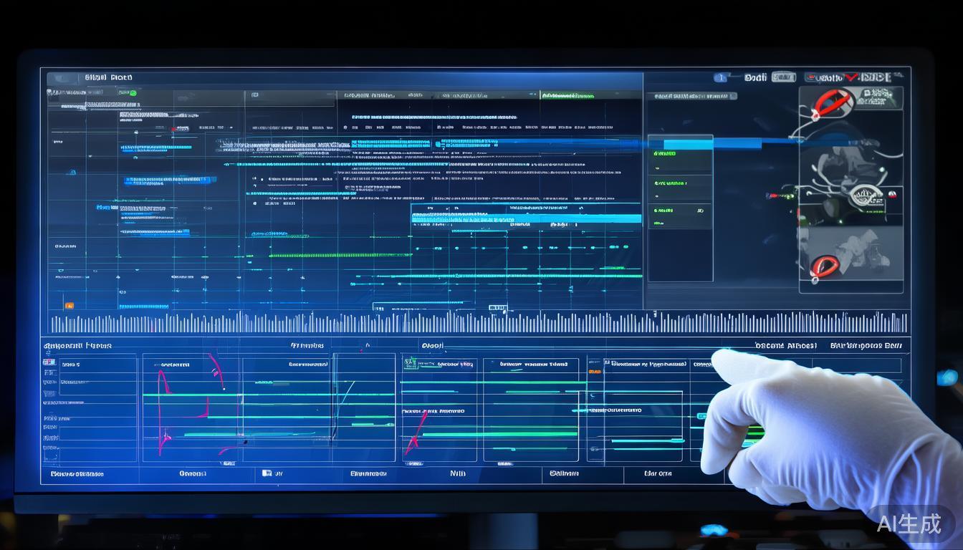The width and height of the screenshot is (963, 550).
Task: Open the Ballnma tab in the bottom bar
Action: coord(564,473)
